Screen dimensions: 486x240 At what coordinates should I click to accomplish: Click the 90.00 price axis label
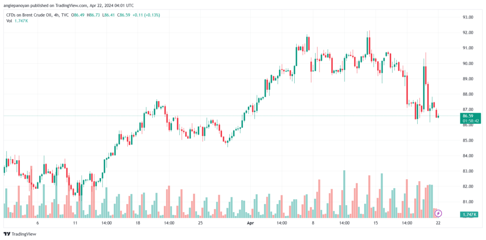point(468,63)
